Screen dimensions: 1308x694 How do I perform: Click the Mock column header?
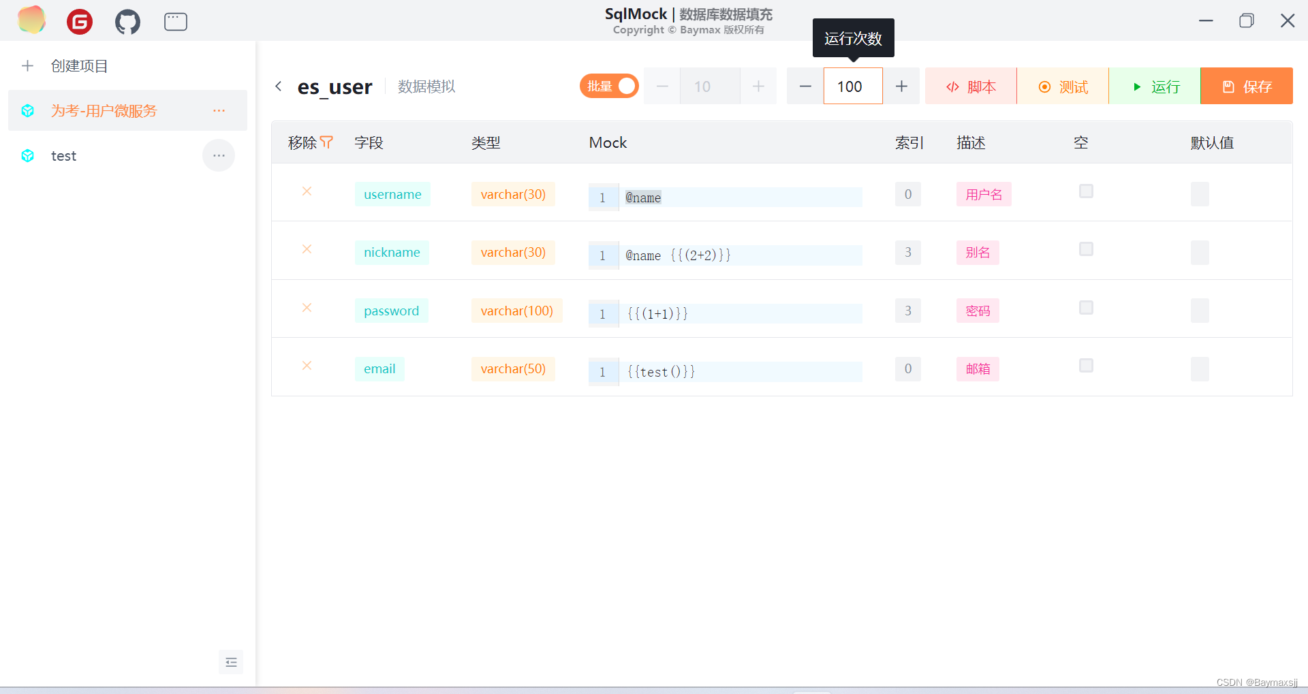click(x=608, y=142)
